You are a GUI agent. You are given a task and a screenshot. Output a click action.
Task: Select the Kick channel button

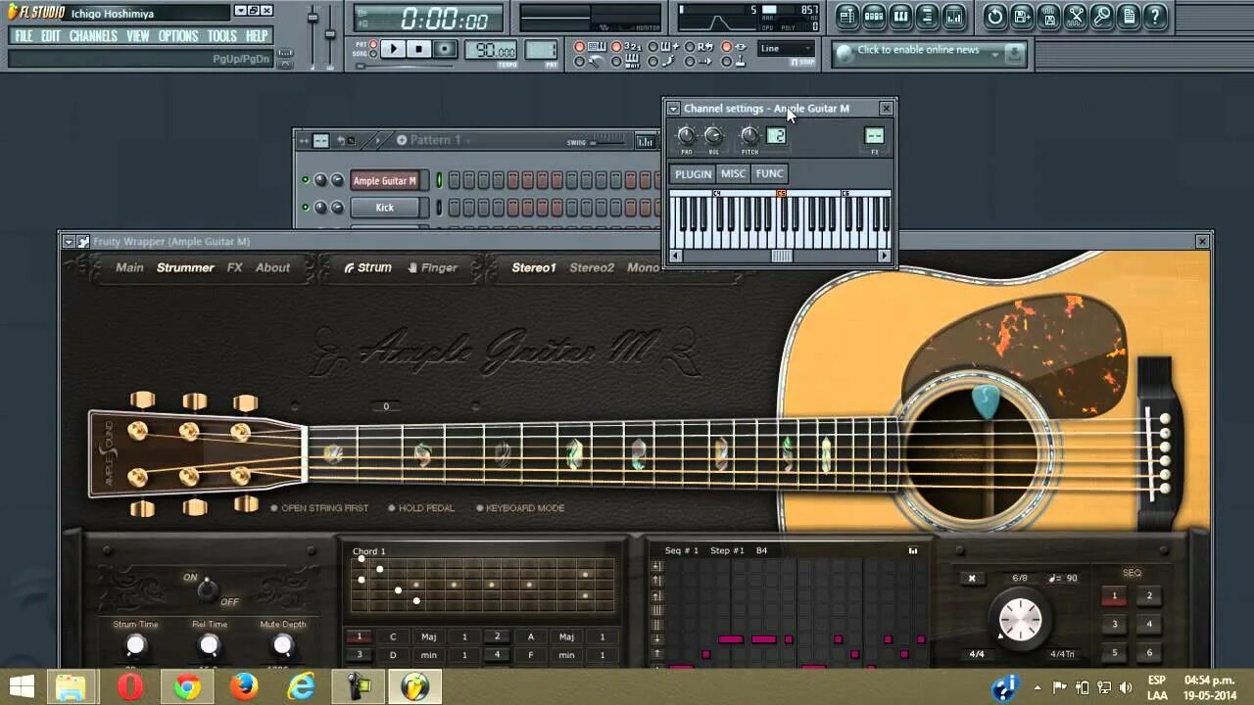(x=384, y=208)
